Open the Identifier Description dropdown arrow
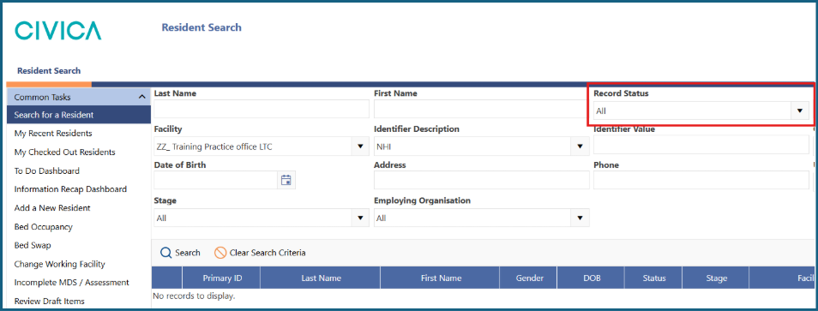Screen dimensions: 818x311 580,147
